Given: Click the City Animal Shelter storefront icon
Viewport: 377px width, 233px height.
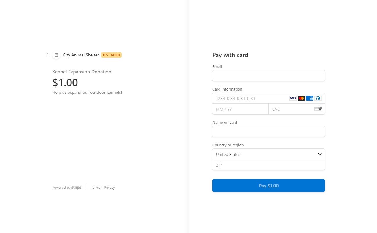Looking at the screenshot, I should point(56,55).
